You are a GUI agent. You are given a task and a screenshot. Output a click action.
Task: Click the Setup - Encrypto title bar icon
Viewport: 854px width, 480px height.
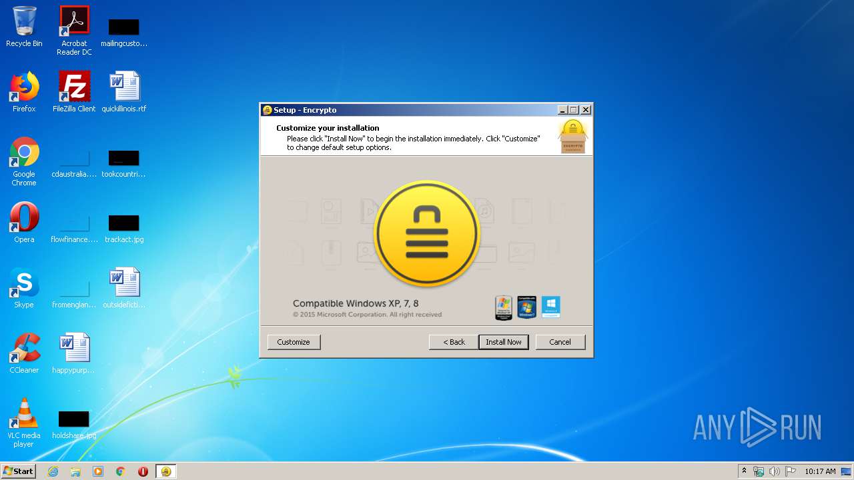coord(267,110)
